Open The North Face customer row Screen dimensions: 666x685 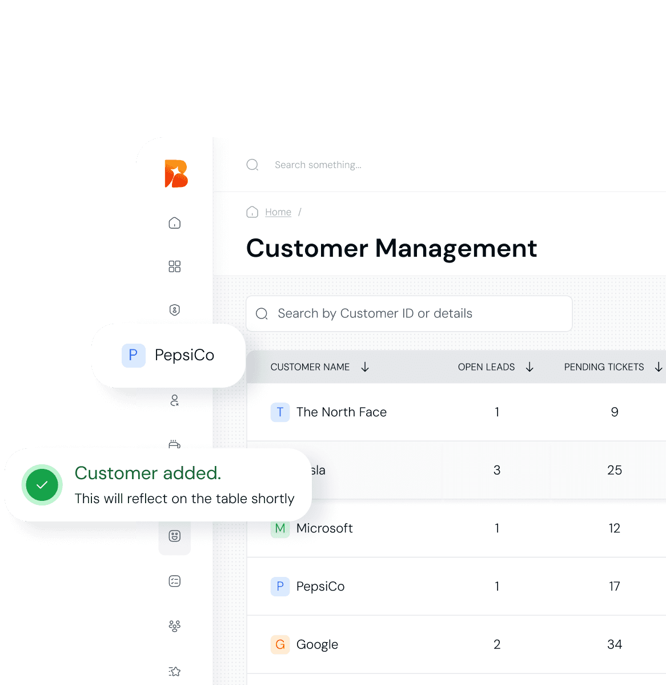pyautogui.click(x=341, y=412)
